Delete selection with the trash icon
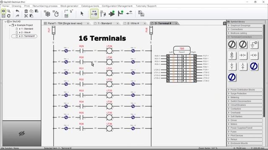Image resolution: width=268 pixels, height=150 pixels. pos(26,11)
